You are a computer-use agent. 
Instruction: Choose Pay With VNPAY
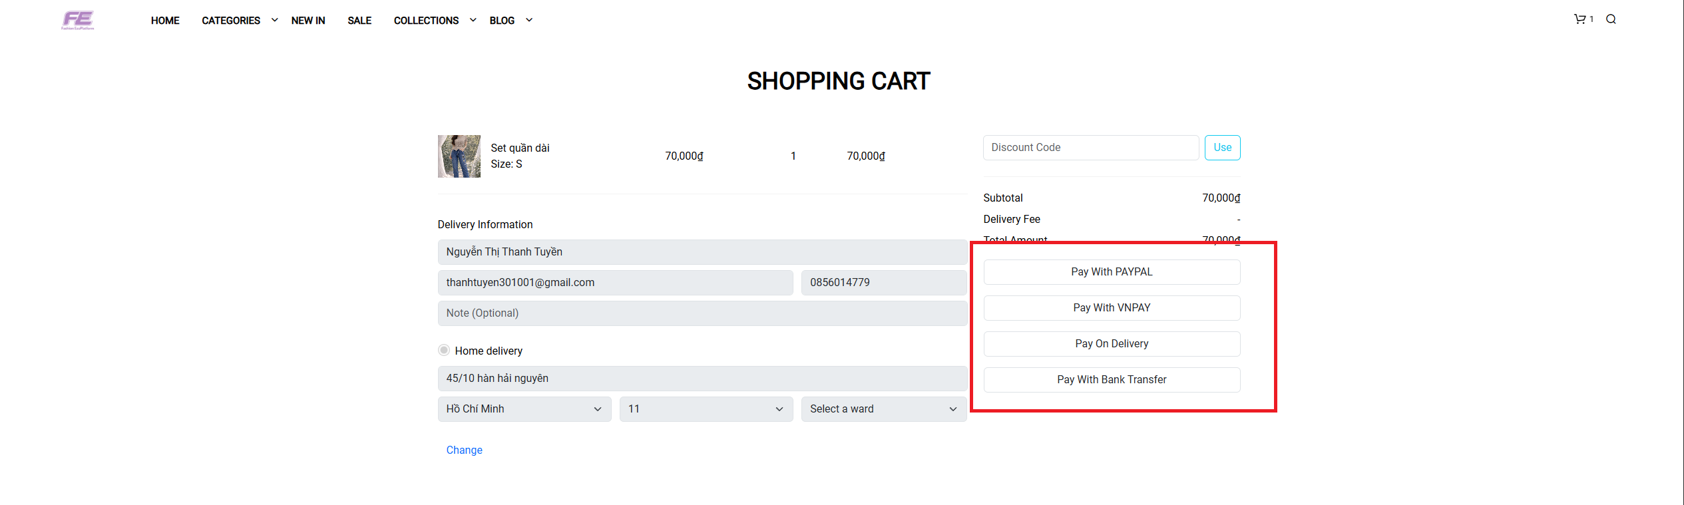pos(1112,308)
